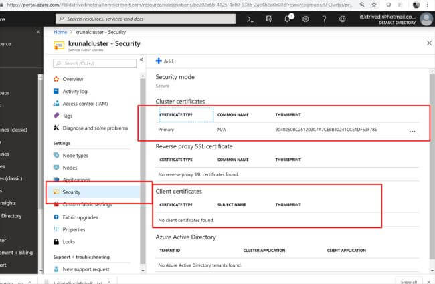Click the 'No reverse proxy SSL certificates found.' text
The width and height of the screenshot is (435, 284).
click(x=198, y=174)
